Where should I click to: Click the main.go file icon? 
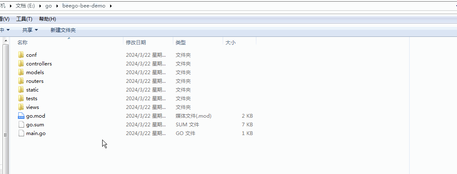(21, 133)
